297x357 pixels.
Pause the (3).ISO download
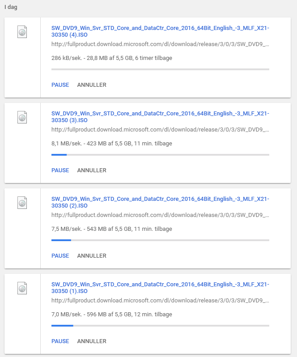pos(60,170)
